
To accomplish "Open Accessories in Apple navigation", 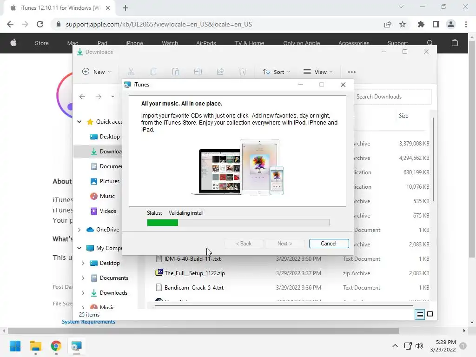I will click(354, 43).
